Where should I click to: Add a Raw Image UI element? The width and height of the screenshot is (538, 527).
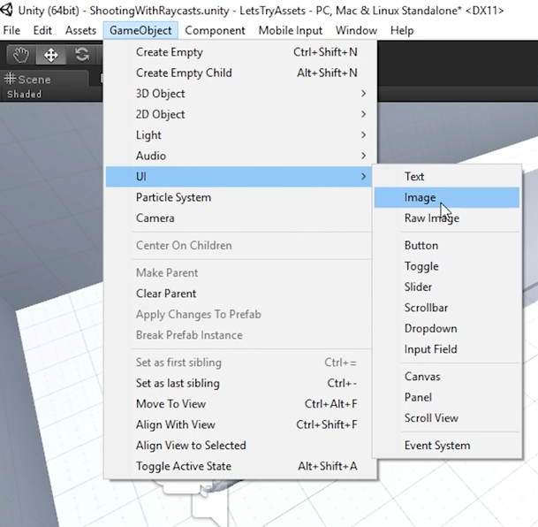(431, 218)
